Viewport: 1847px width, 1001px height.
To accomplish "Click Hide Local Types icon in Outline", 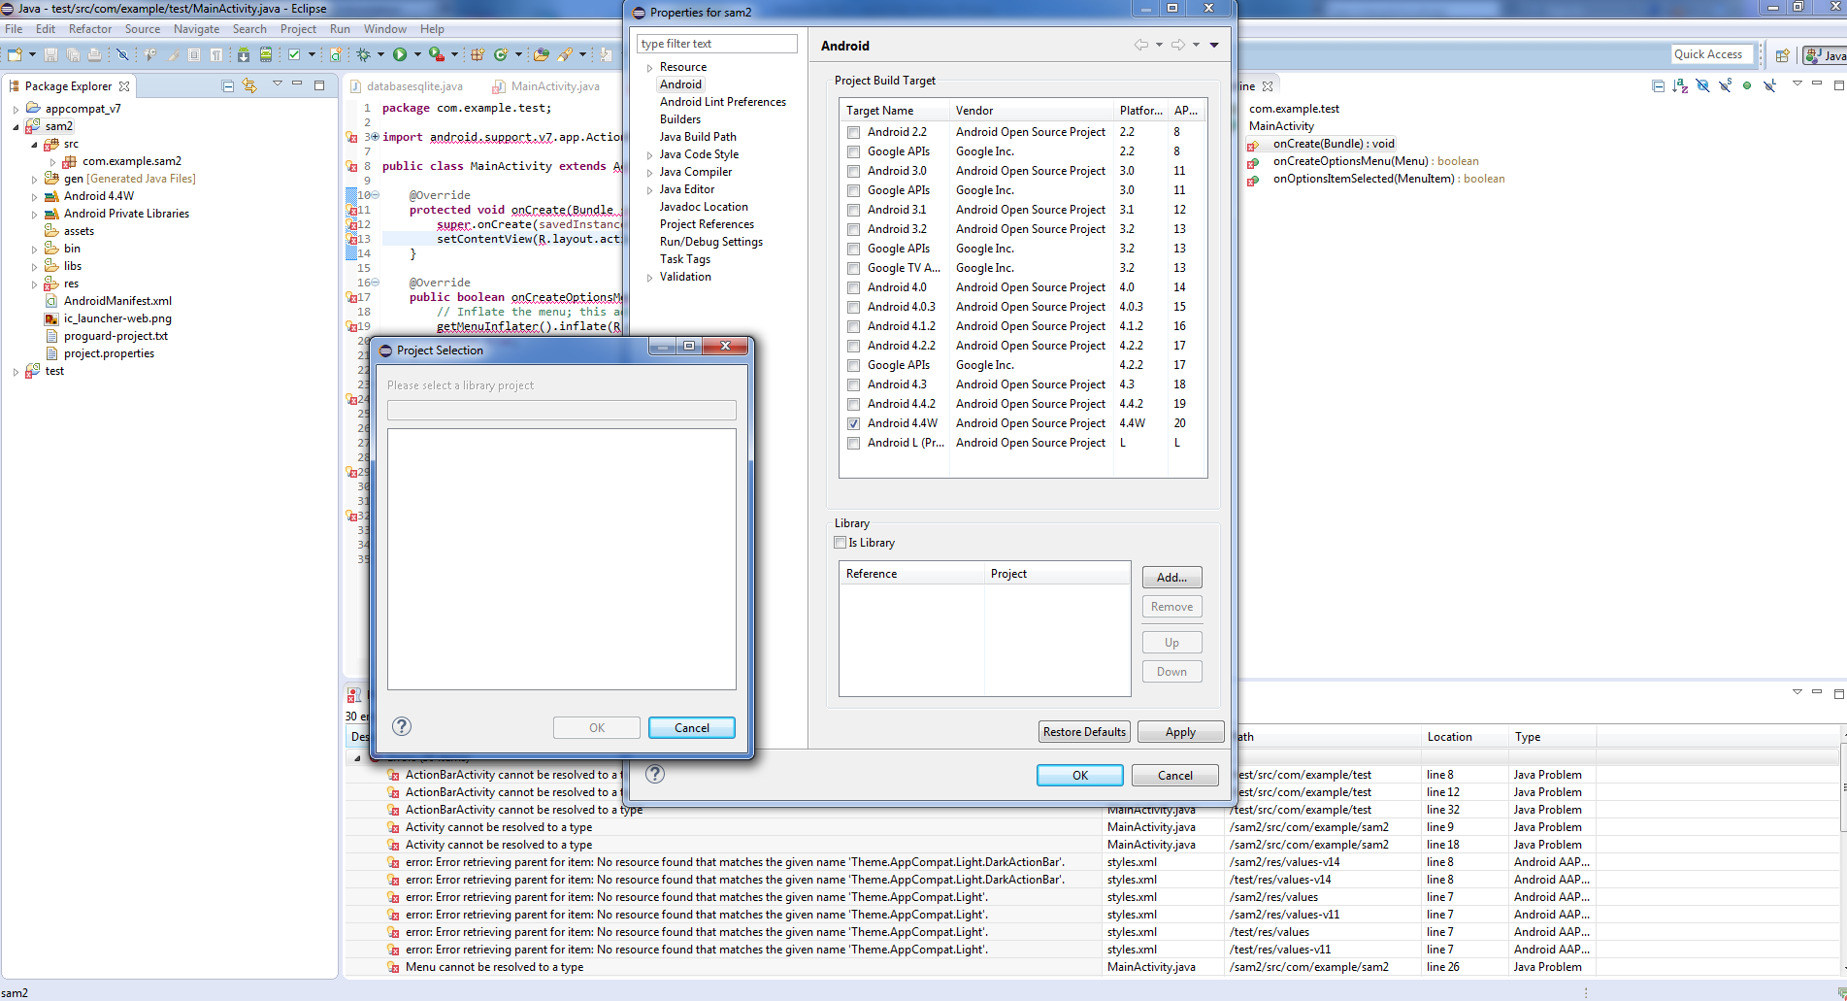I will tap(1769, 85).
